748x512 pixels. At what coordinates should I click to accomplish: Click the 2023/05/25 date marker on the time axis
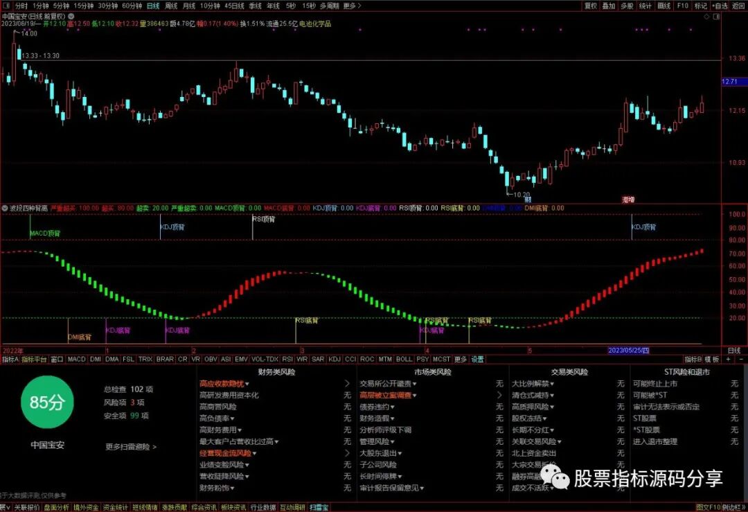pyautogui.click(x=628, y=351)
